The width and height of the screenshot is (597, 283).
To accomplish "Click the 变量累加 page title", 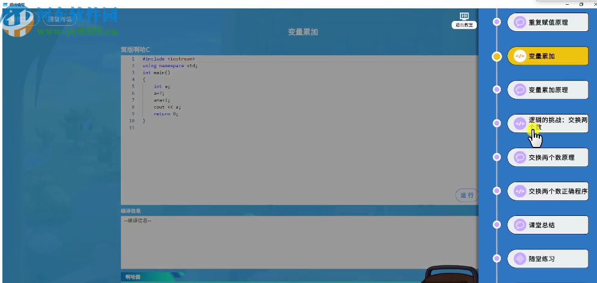I will pos(302,32).
